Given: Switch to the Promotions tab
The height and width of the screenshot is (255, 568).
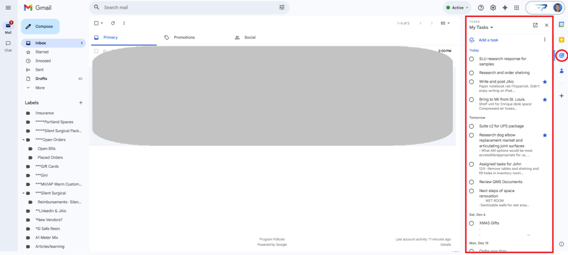Looking at the screenshot, I should [184, 37].
